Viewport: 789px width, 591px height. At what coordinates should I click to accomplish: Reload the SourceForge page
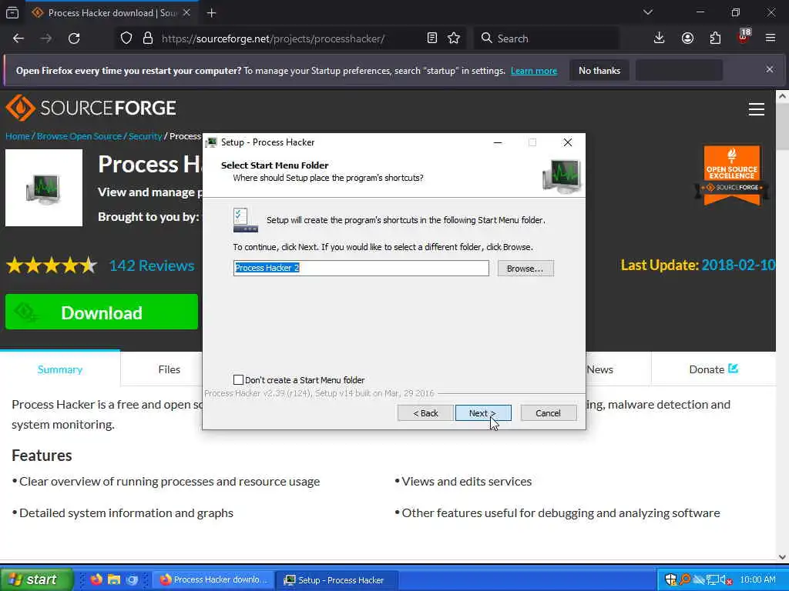pos(74,38)
